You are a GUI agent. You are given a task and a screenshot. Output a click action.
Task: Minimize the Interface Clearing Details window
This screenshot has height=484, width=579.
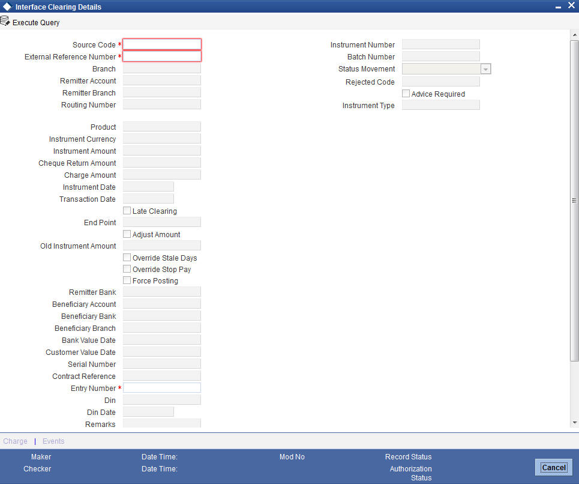pos(559,7)
